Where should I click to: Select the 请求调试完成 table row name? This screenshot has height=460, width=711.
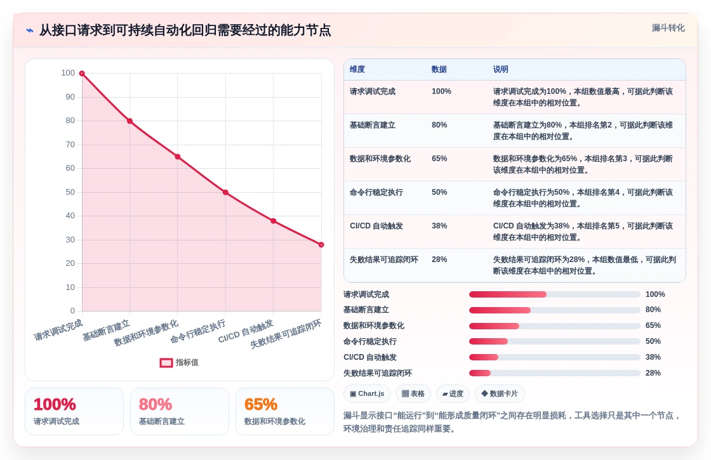pos(372,91)
